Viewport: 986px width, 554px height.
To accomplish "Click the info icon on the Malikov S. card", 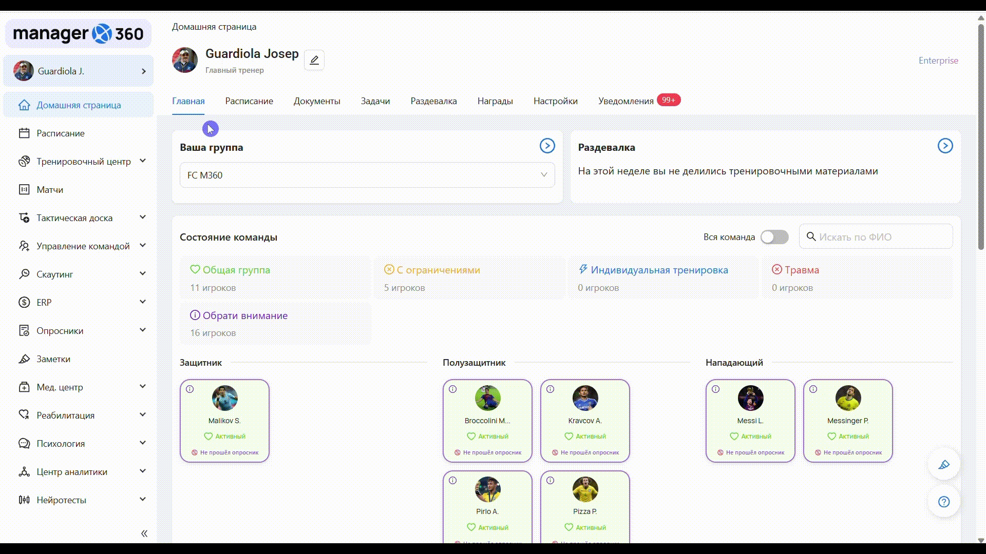I will coord(190,389).
